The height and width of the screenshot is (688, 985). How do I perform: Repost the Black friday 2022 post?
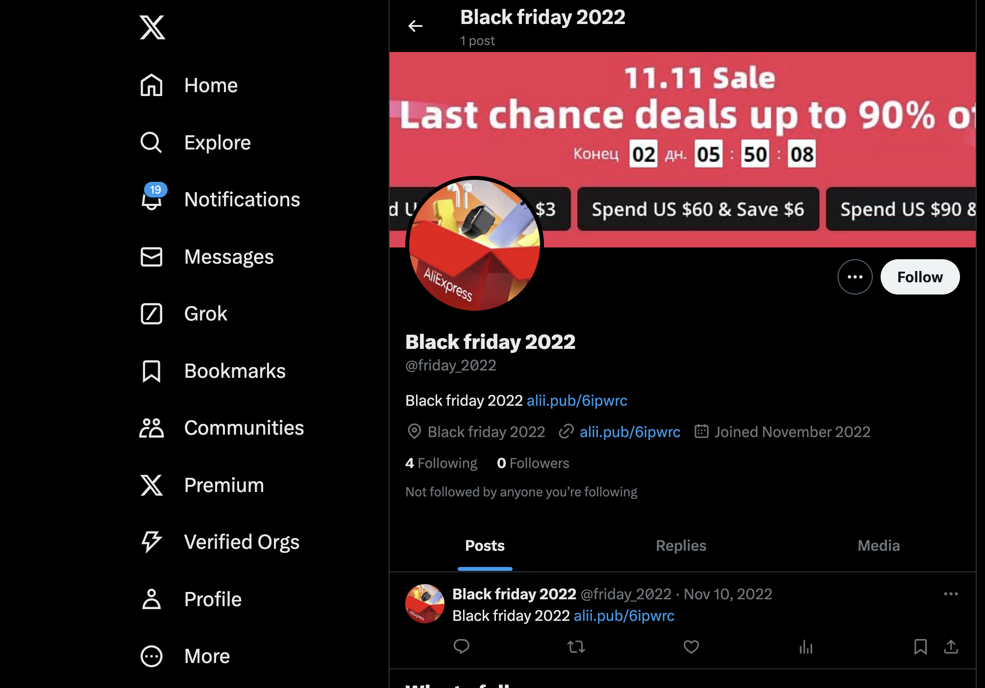click(576, 647)
